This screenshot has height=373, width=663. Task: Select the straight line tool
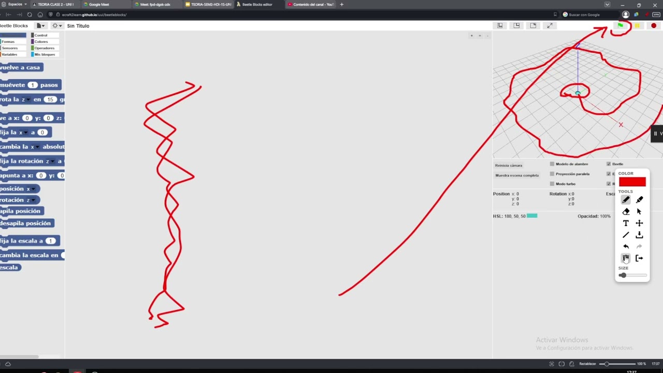tap(626, 235)
